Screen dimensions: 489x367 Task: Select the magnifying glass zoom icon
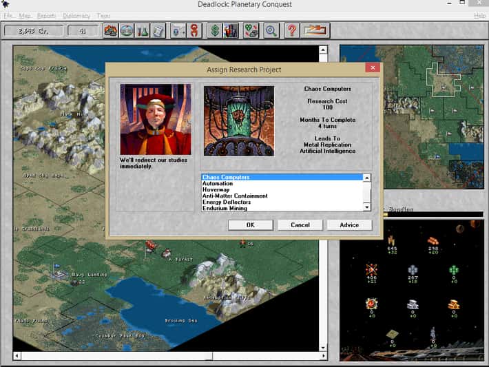[271, 30]
